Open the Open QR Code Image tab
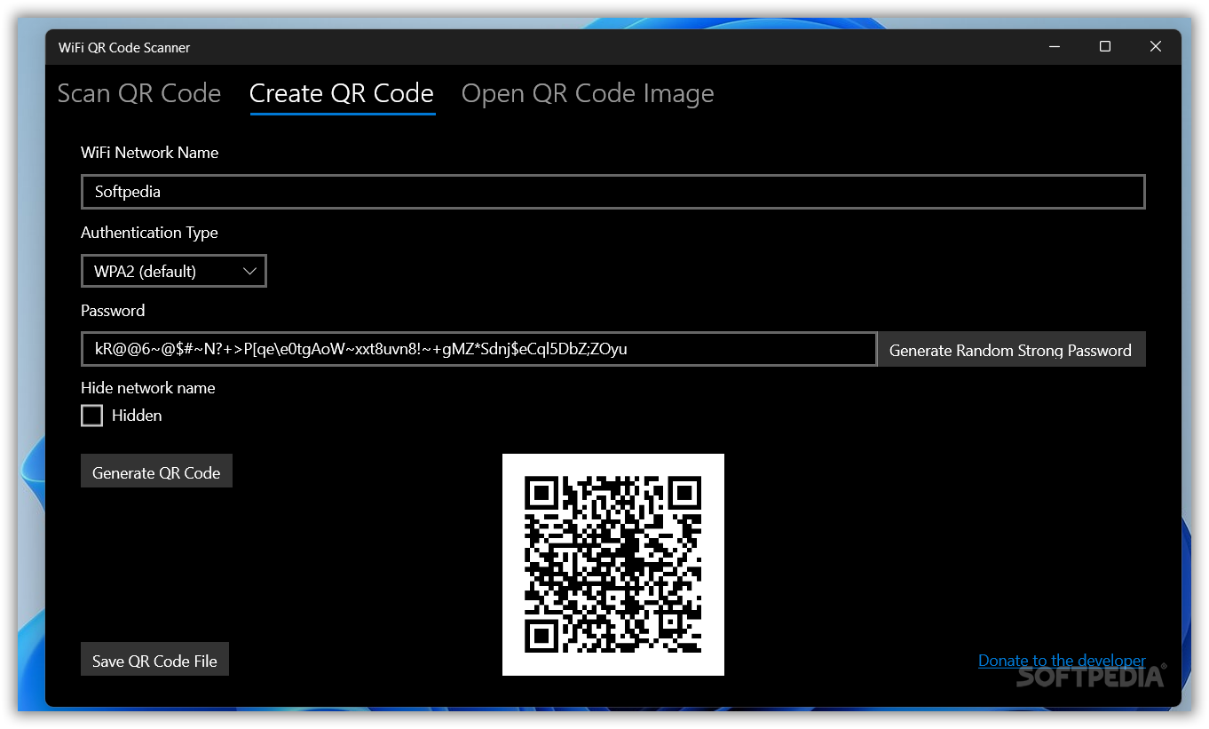 coord(588,93)
